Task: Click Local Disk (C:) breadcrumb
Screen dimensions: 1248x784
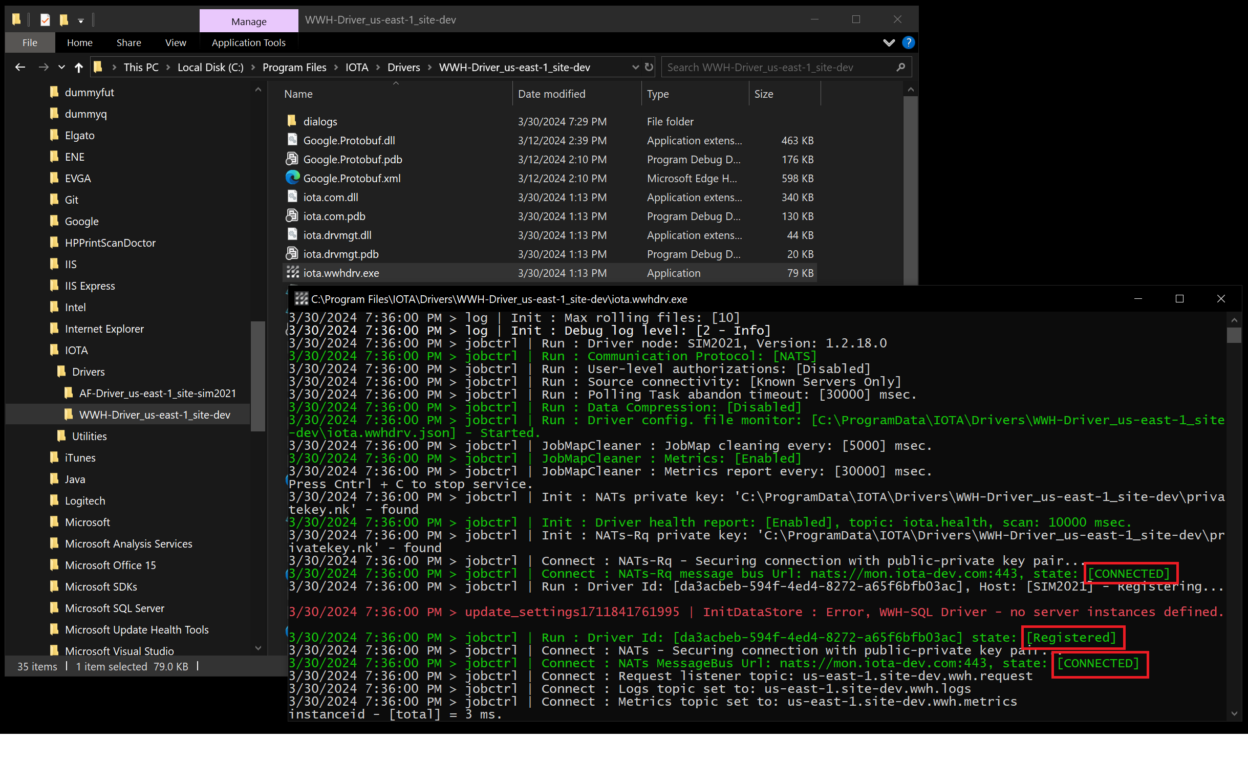Action: [210, 68]
